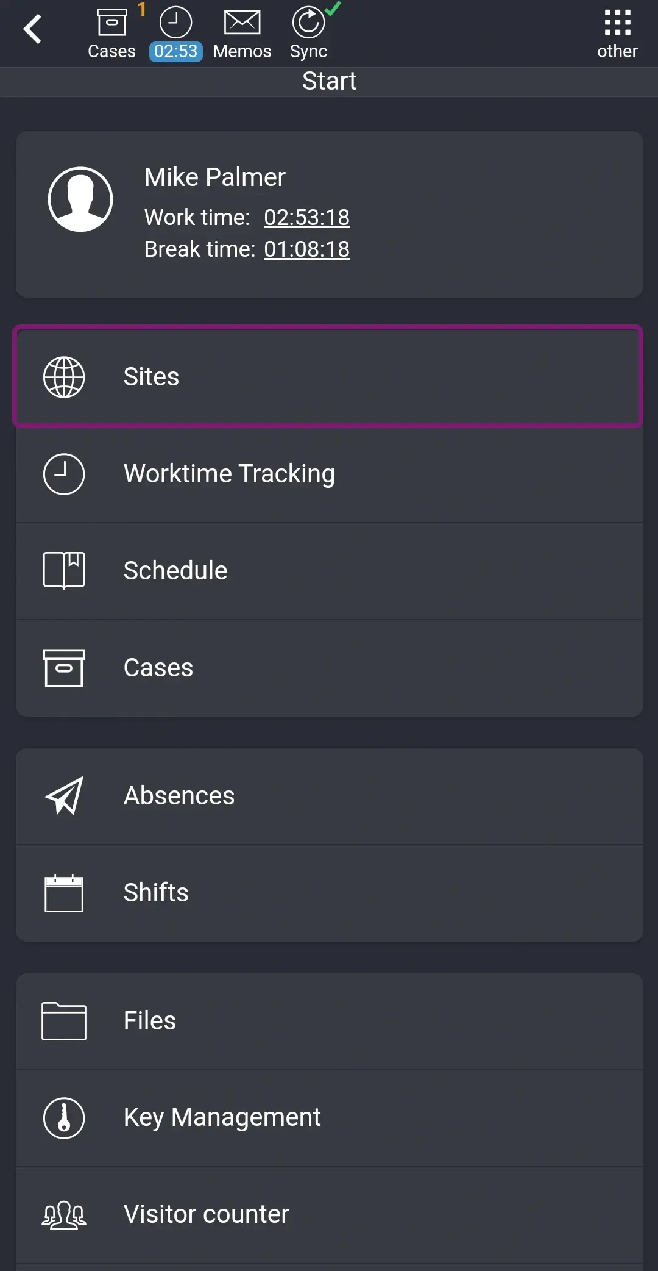The width and height of the screenshot is (658, 1271).
Task: Tap the Files folder icon
Action: (64, 1021)
